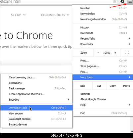Open Extensions from More tools
Image resolution: width=133 pixels, height=138 pixels.
36,83
